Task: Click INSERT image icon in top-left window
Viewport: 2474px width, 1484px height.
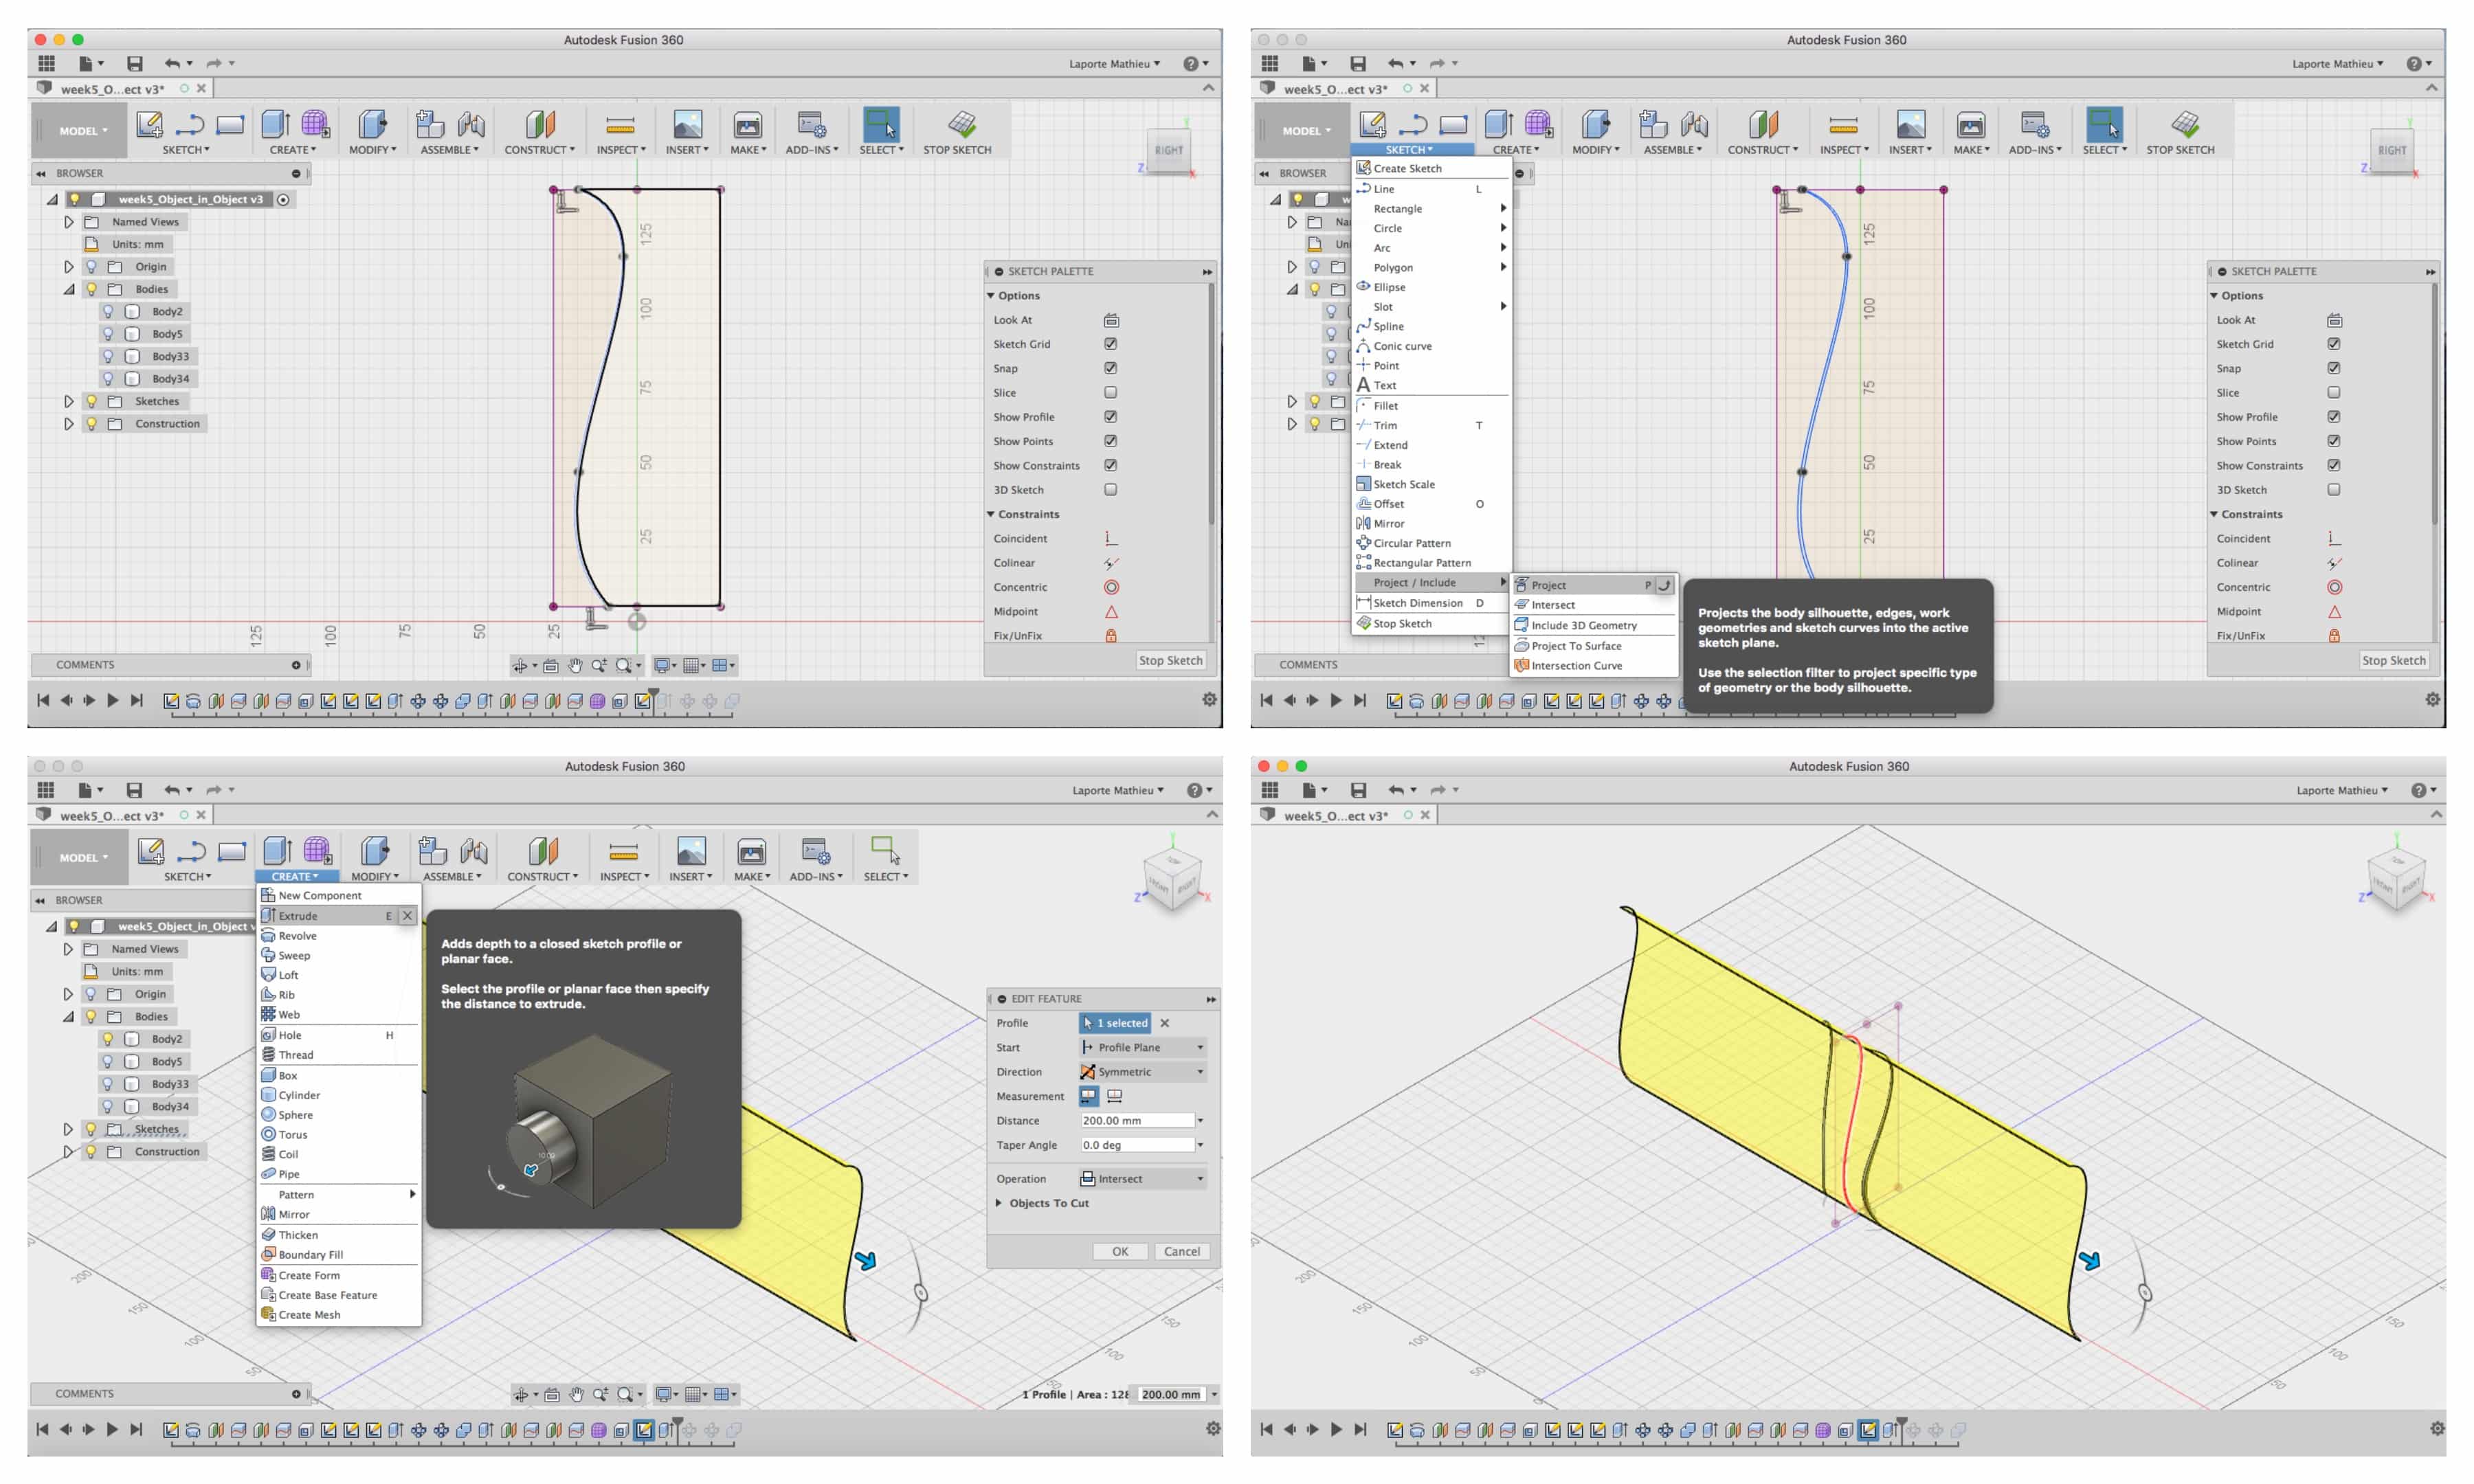Action: (687, 124)
